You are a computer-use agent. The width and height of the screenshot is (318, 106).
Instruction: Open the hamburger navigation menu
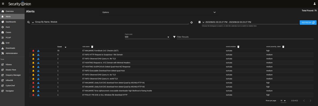click(3, 3)
